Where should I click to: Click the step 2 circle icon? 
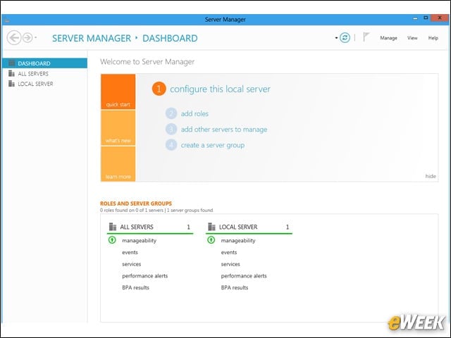pyautogui.click(x=171, y=113)
